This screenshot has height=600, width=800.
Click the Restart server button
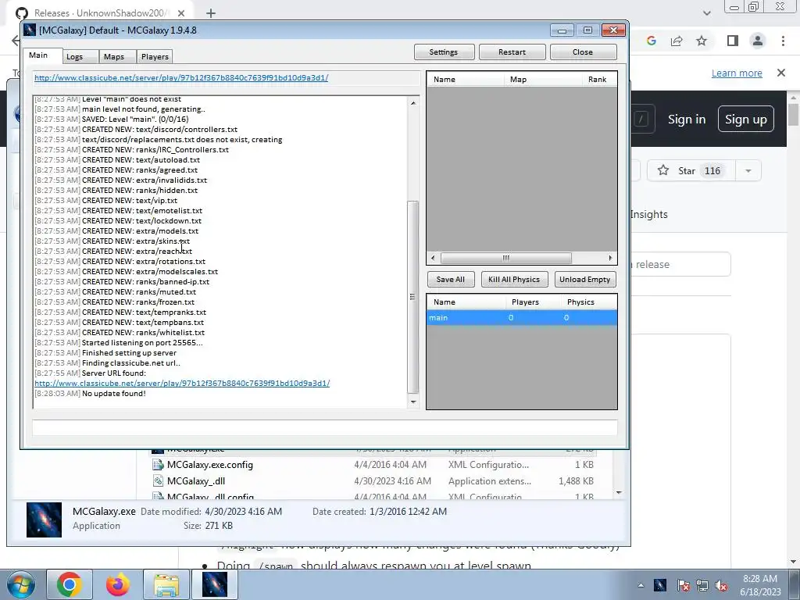tap(512, 52)
